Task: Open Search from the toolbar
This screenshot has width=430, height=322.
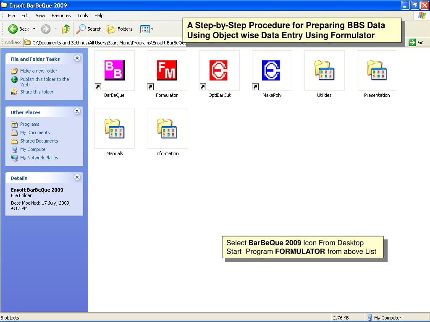Action: click(89, 29)
